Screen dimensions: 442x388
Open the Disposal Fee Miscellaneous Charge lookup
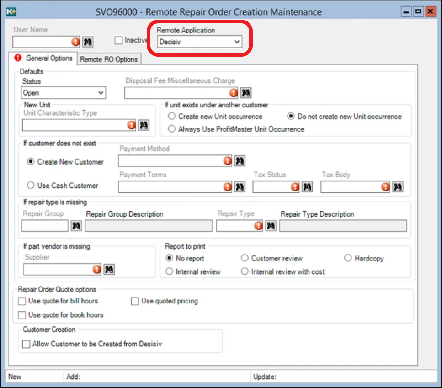[245, 93]
